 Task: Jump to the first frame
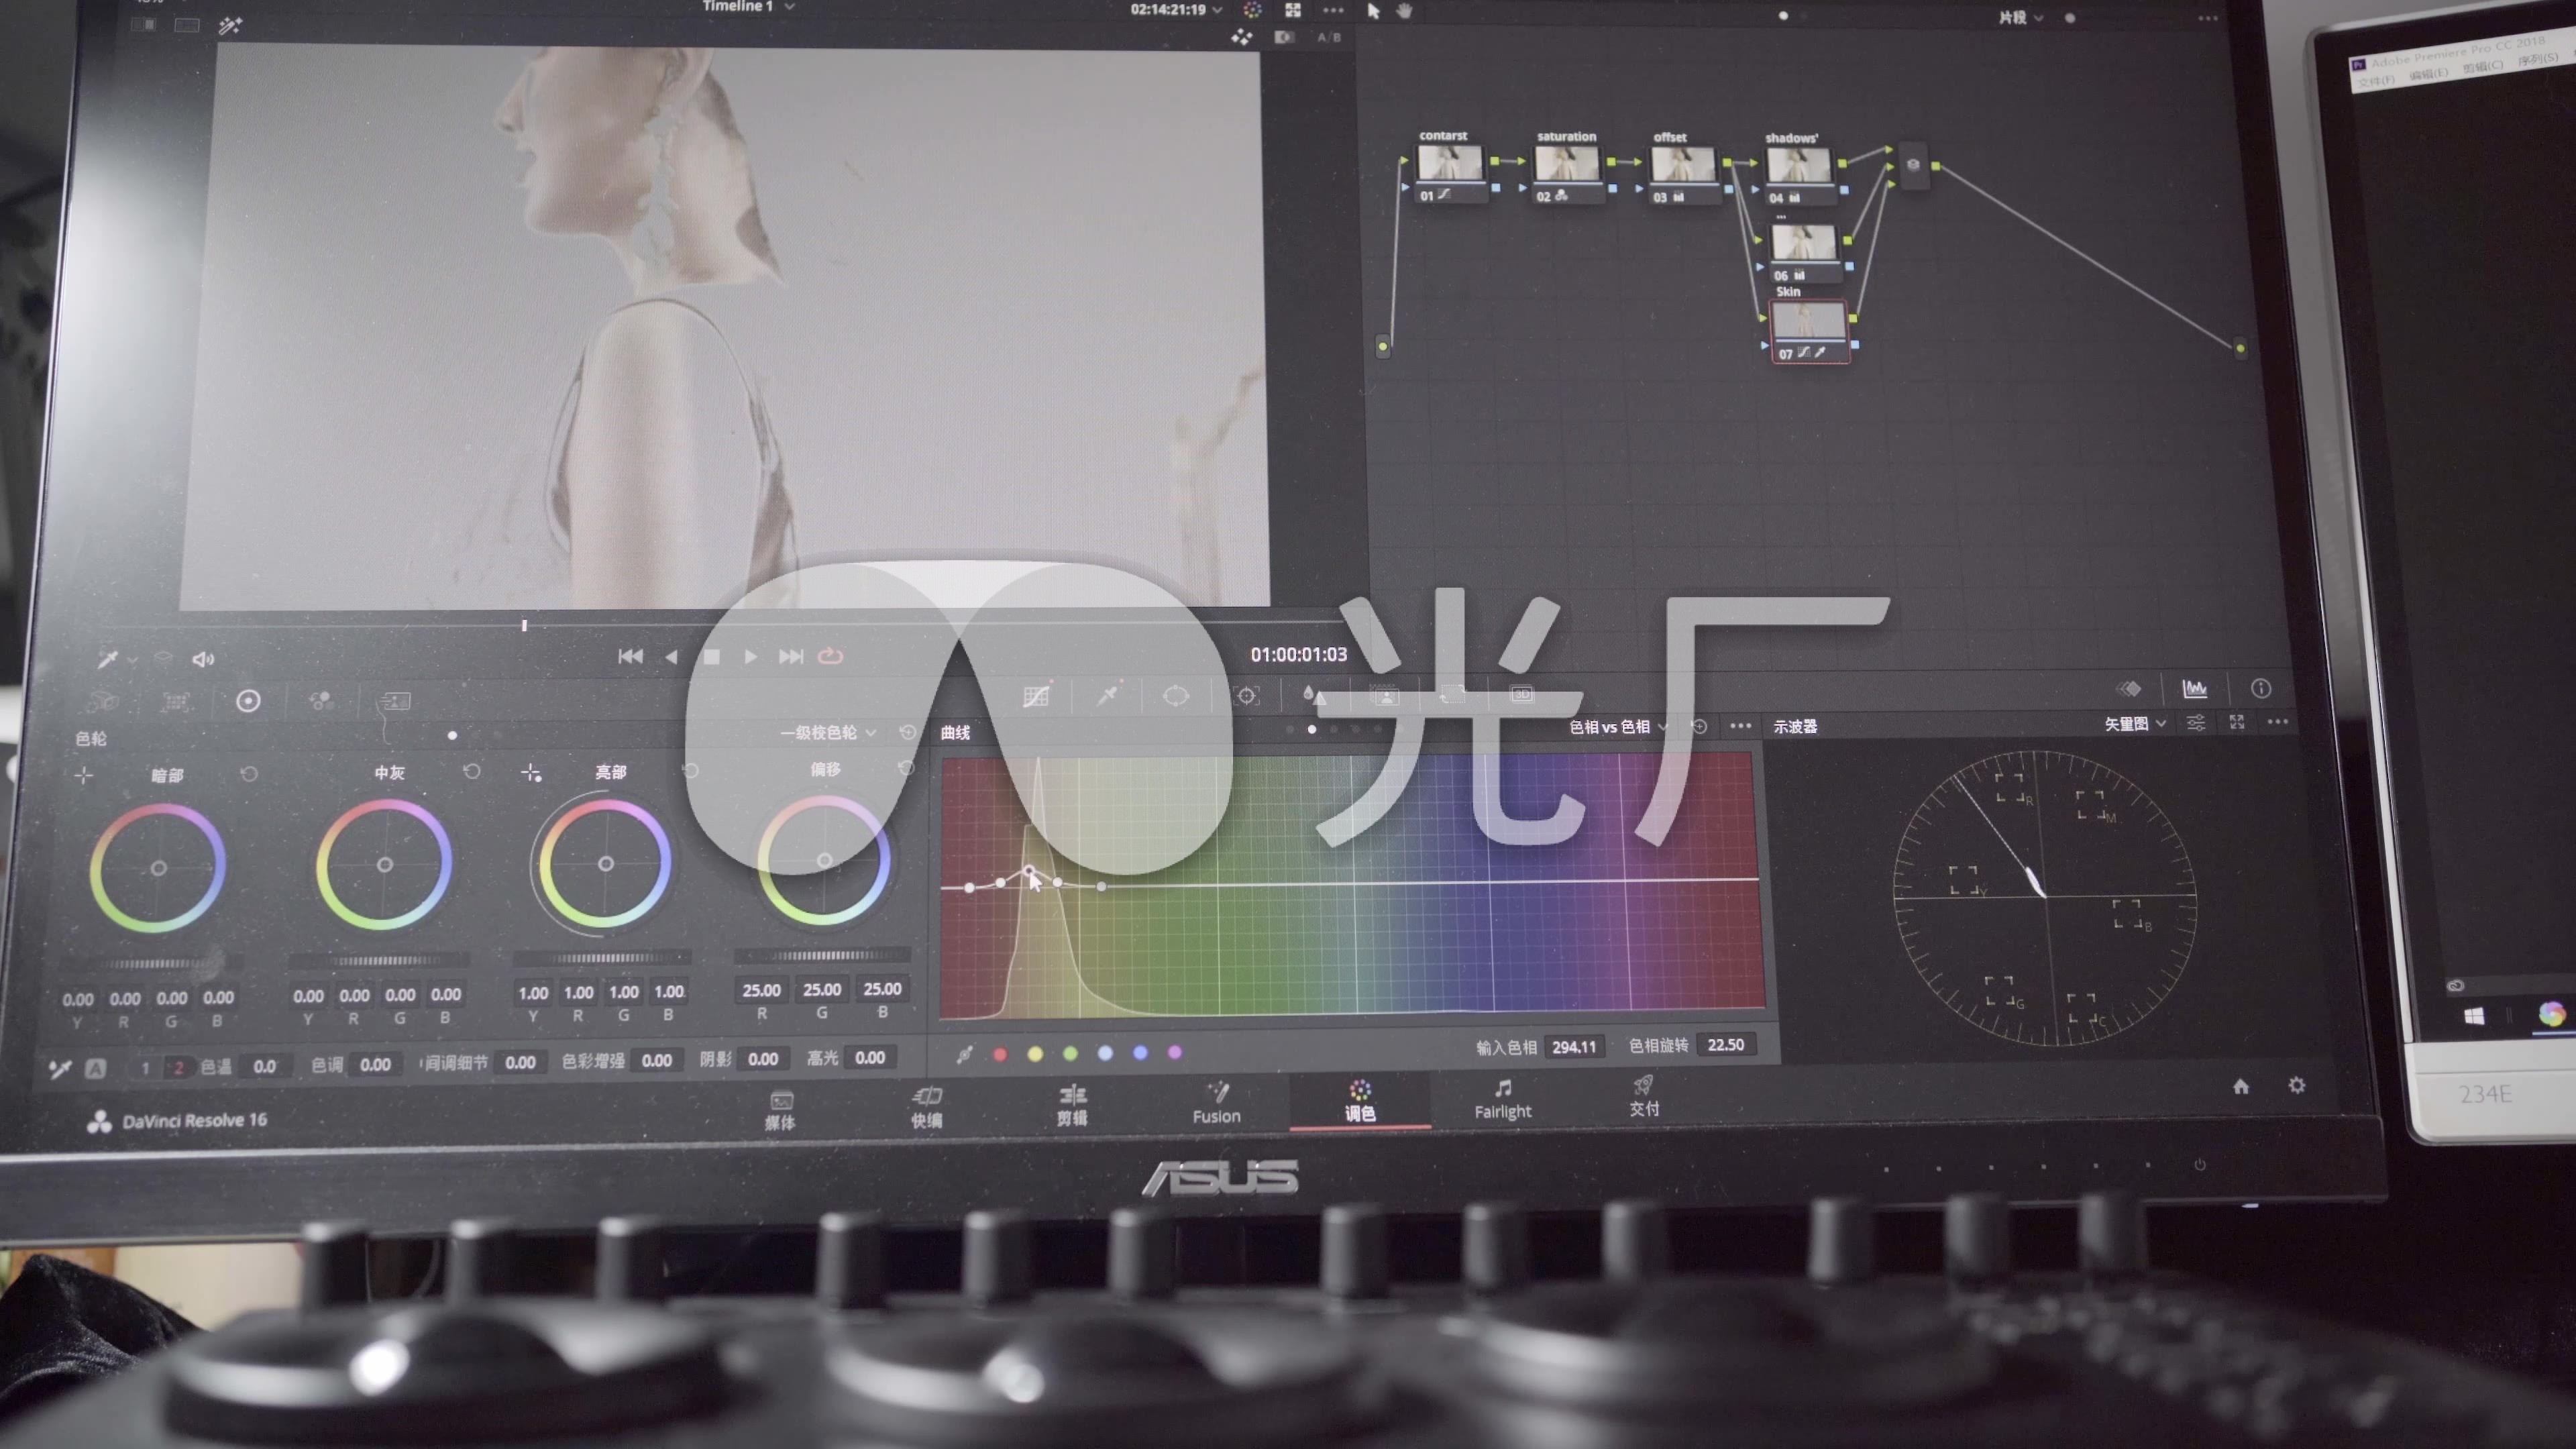(x=630, y=656)
